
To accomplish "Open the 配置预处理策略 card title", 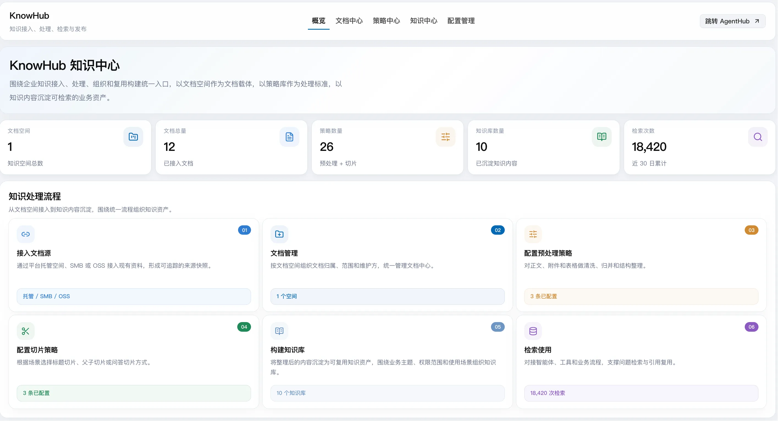I will [548, 253].
